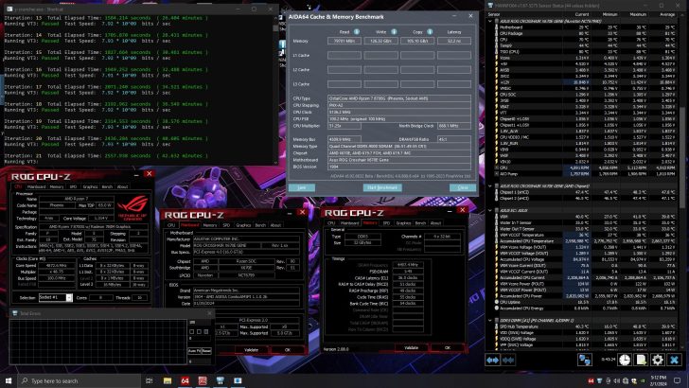
Task: Click taskbar clock showing 5:12 PM
Action: (x=659, y=380)
